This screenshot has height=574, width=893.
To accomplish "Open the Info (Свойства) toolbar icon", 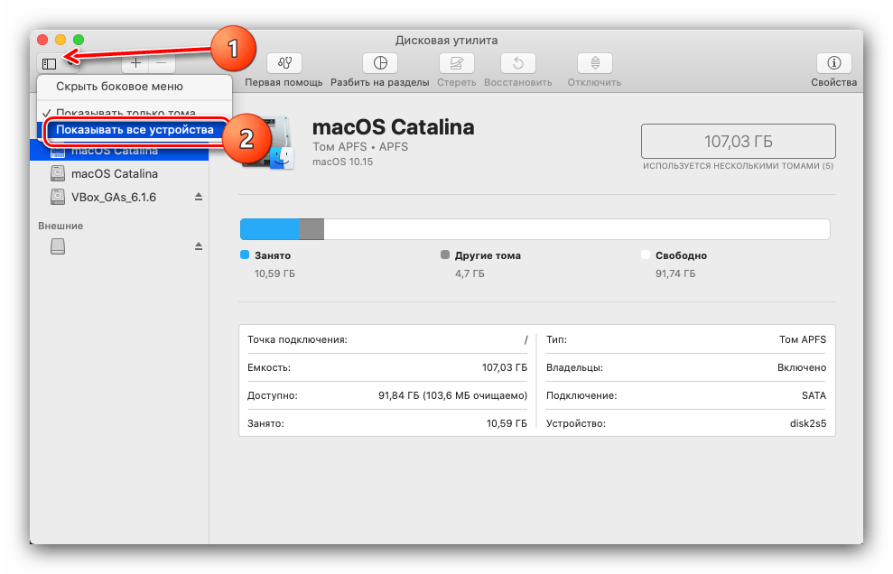I will pos(833,62).
